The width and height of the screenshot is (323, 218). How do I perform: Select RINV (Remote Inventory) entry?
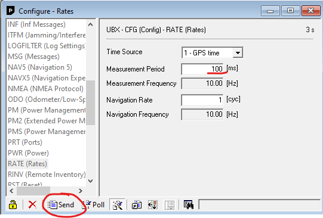(47, 175)
